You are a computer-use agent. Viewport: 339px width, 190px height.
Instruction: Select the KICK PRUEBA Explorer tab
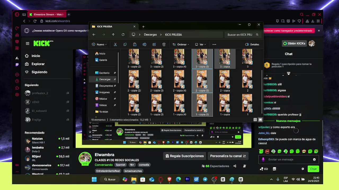(x=114, y=26)
